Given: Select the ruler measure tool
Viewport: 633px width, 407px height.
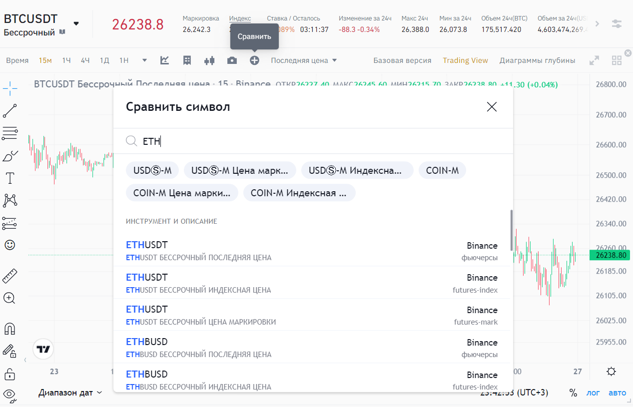Looking at the screenshot, I should click(x=10, y=275).
